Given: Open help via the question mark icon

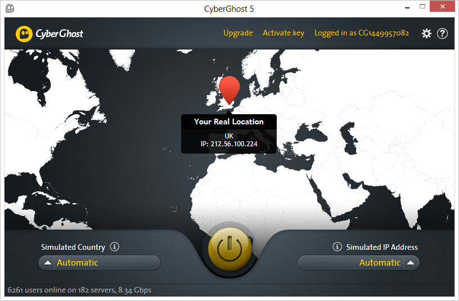Looking at the screenshot, I should [442, 33].
